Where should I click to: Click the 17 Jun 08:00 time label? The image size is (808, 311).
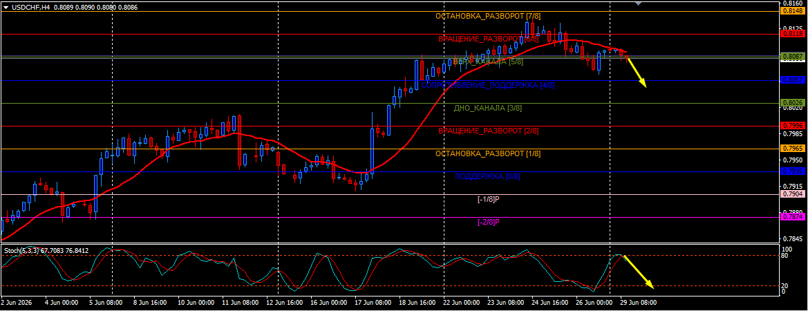[373, 303]
